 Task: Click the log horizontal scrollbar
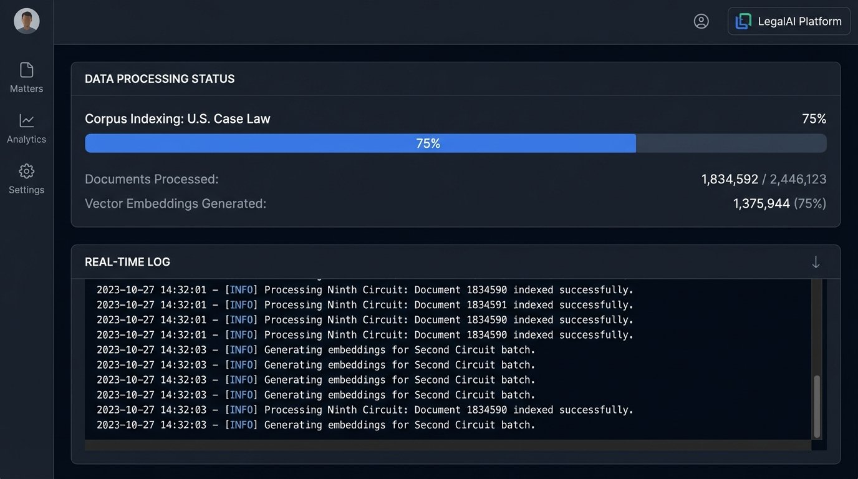tap(448, 445)
